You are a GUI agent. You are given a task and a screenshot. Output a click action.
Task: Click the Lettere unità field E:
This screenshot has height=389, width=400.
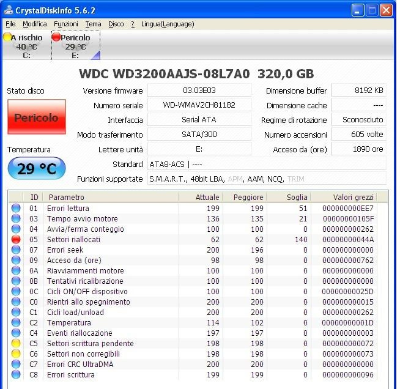point(199,149)
